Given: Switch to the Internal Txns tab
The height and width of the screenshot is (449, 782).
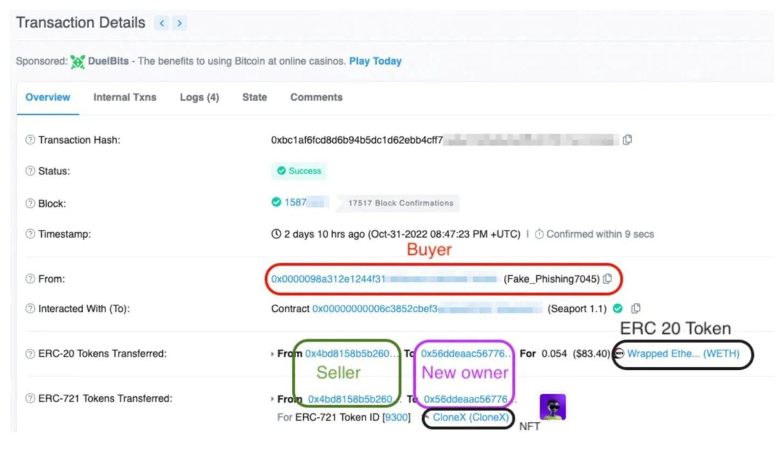Looking at the screenshot, I should click(x=125, y=97).
